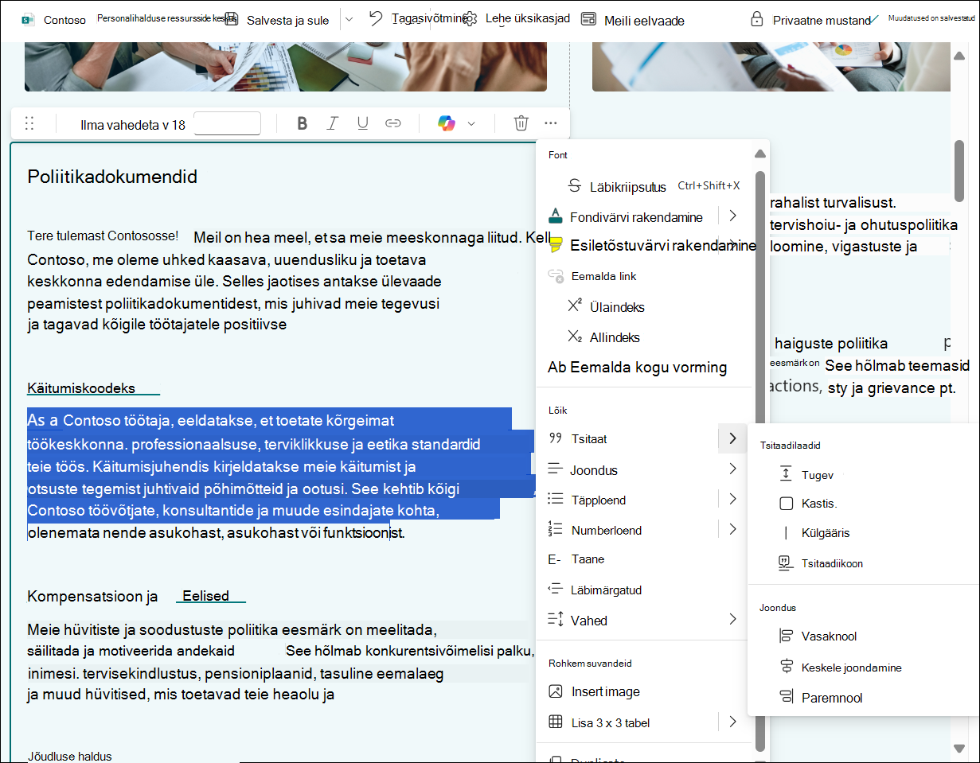The height and width of the screenshot is (763, 980).
Task: Click the page scrollbar down arrow
Action: point(959,747)
